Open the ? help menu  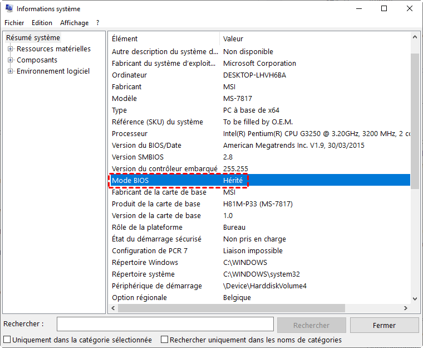pyautogui.click(x=97, y=23)
